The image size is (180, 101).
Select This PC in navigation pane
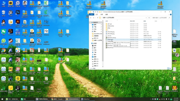tap(95, 43)
